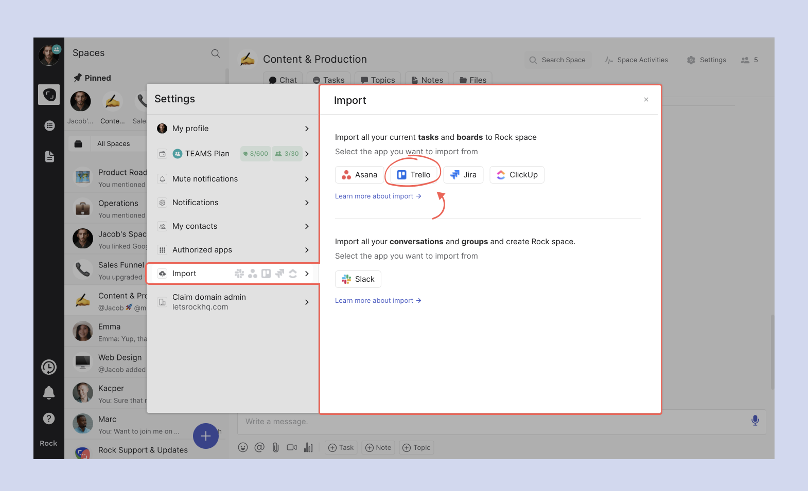Open the notifications bell icon
Viewport: 808px width, 491px height.
pos(49,393)
